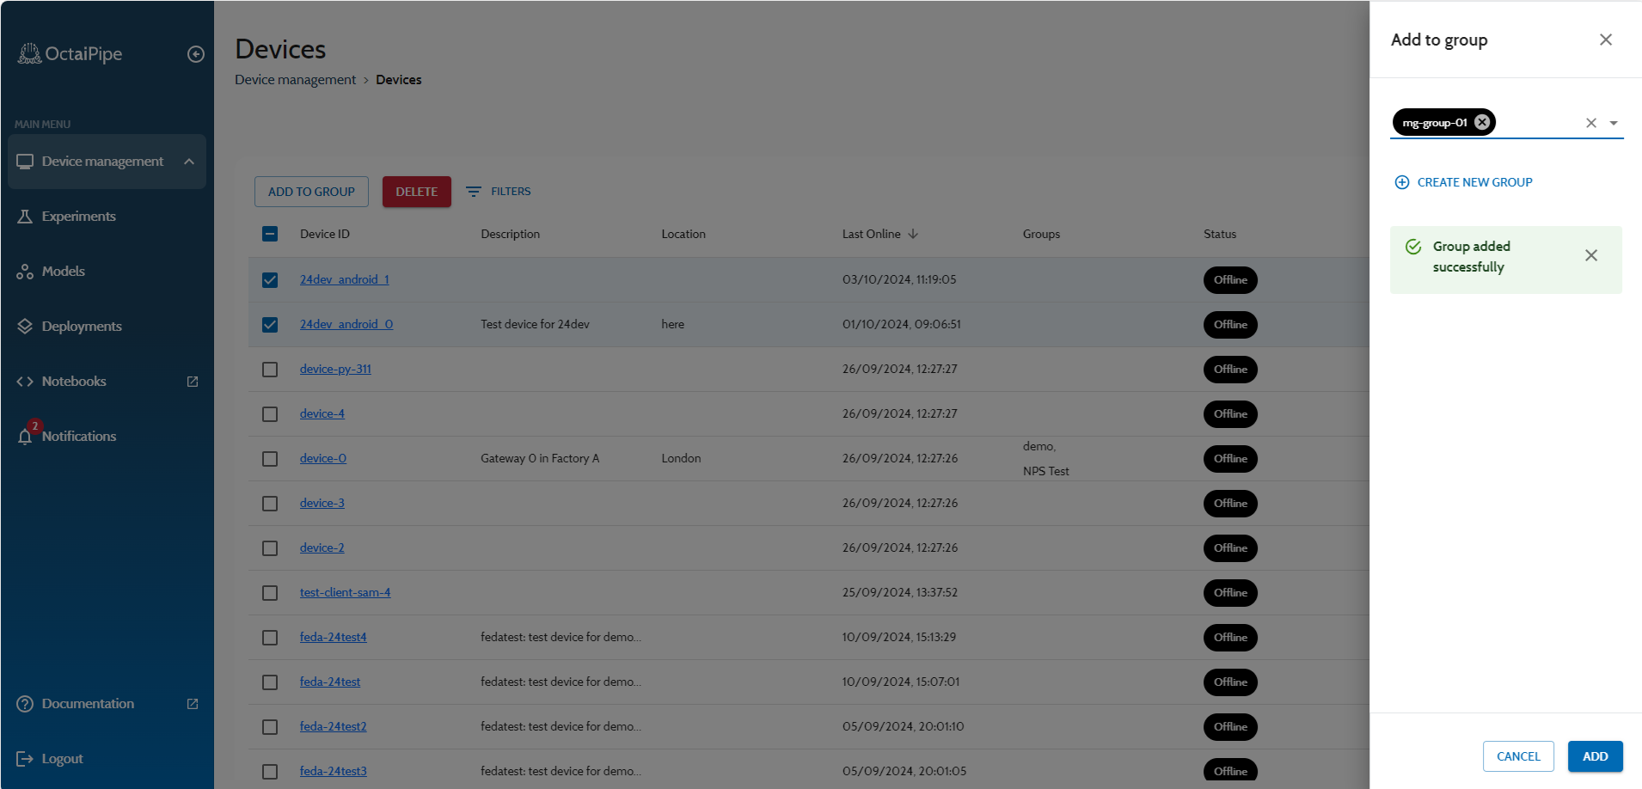The image size is (1642, 789).
Task: Open the test-client-sam-4 device link
Action: pos(345,593)
